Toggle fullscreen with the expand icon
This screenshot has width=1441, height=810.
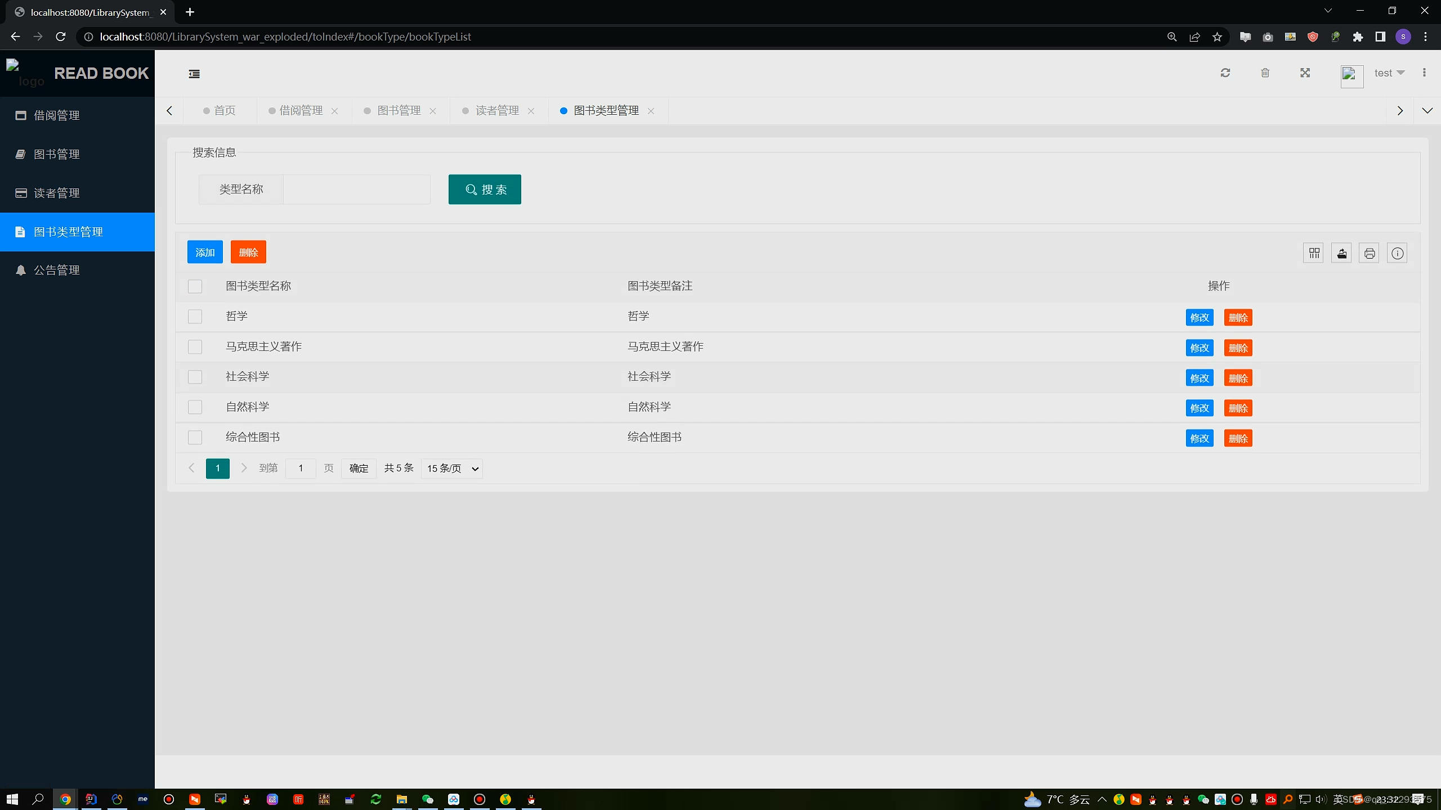[x=1305, y=73]
